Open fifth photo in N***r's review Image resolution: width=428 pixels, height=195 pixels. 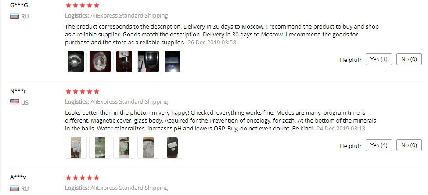coord(173,148)
